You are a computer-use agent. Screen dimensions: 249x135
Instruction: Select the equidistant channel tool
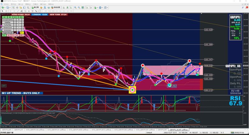[22, 11]
